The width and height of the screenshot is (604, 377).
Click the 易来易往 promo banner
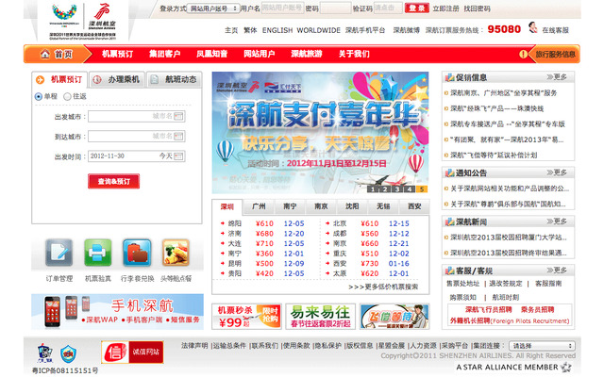click(320, 317)
